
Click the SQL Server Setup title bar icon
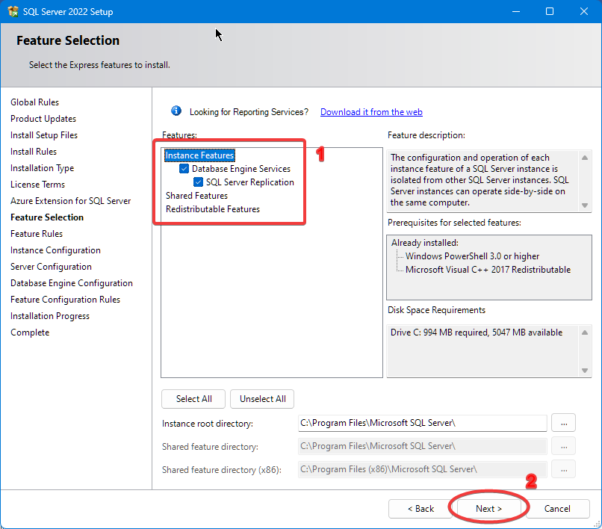(13, 11)
